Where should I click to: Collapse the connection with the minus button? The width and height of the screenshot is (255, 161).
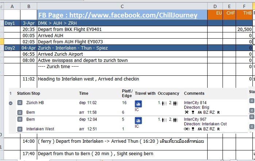click(x=11, y=103)
